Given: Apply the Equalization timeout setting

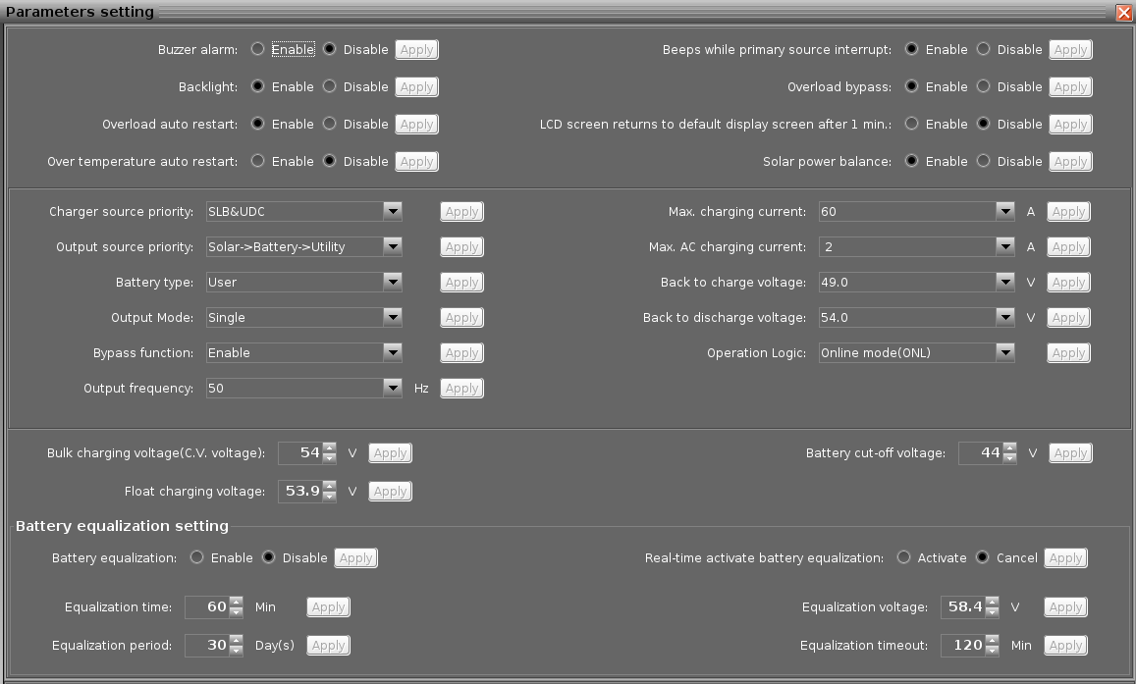Looking at the screenshot, I should coord(1065,646).
